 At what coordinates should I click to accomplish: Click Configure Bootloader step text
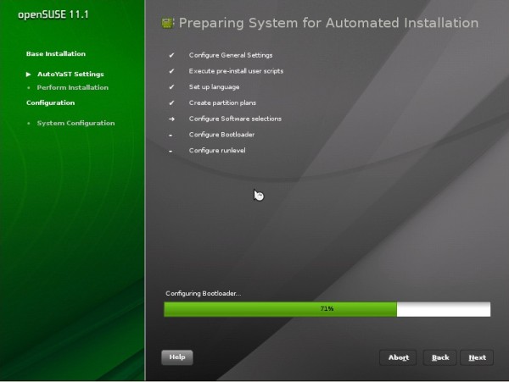[221, 135]
